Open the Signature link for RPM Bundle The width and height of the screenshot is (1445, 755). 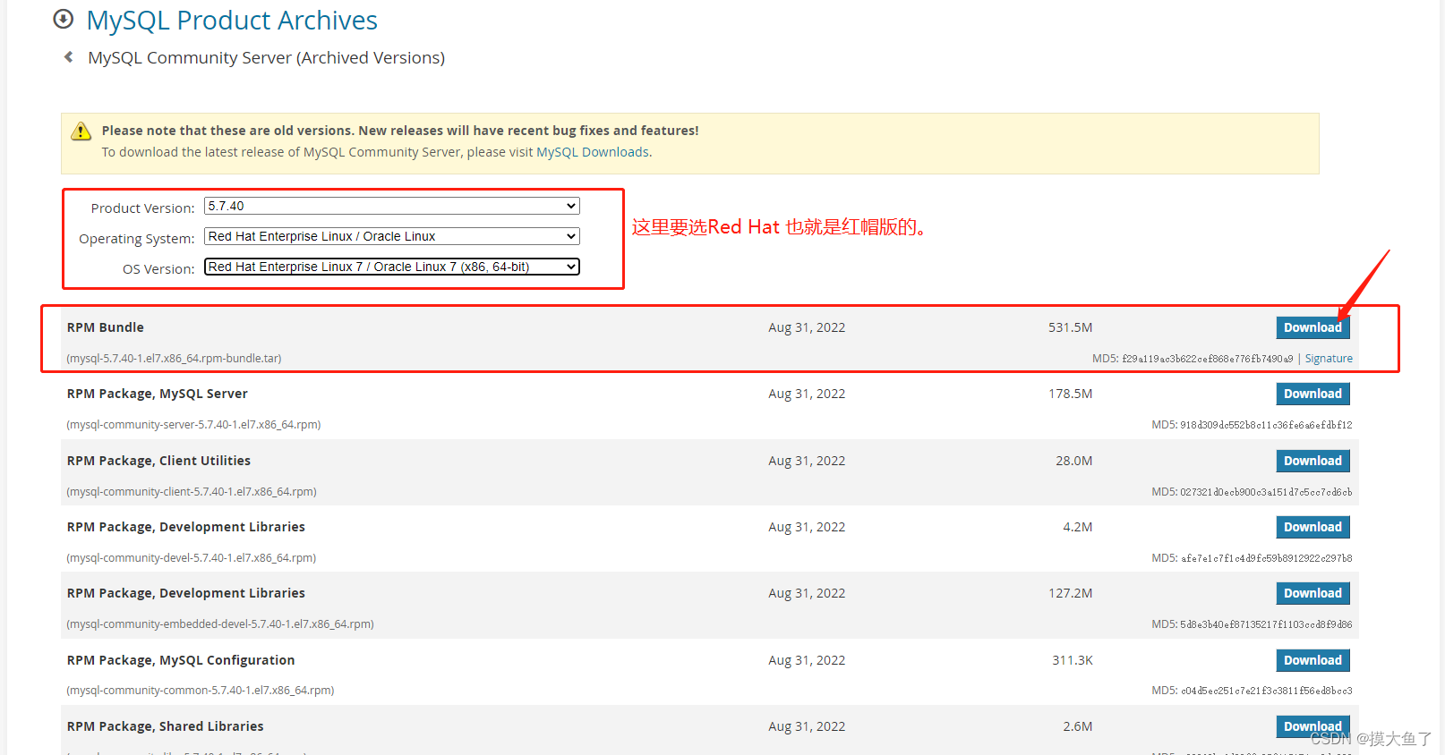point(1329,359)
